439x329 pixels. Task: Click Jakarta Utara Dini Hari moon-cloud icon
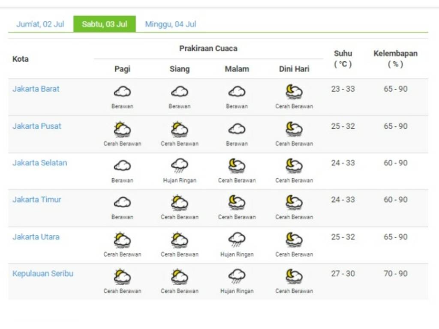pyautogui.click(x=294, y=240)
